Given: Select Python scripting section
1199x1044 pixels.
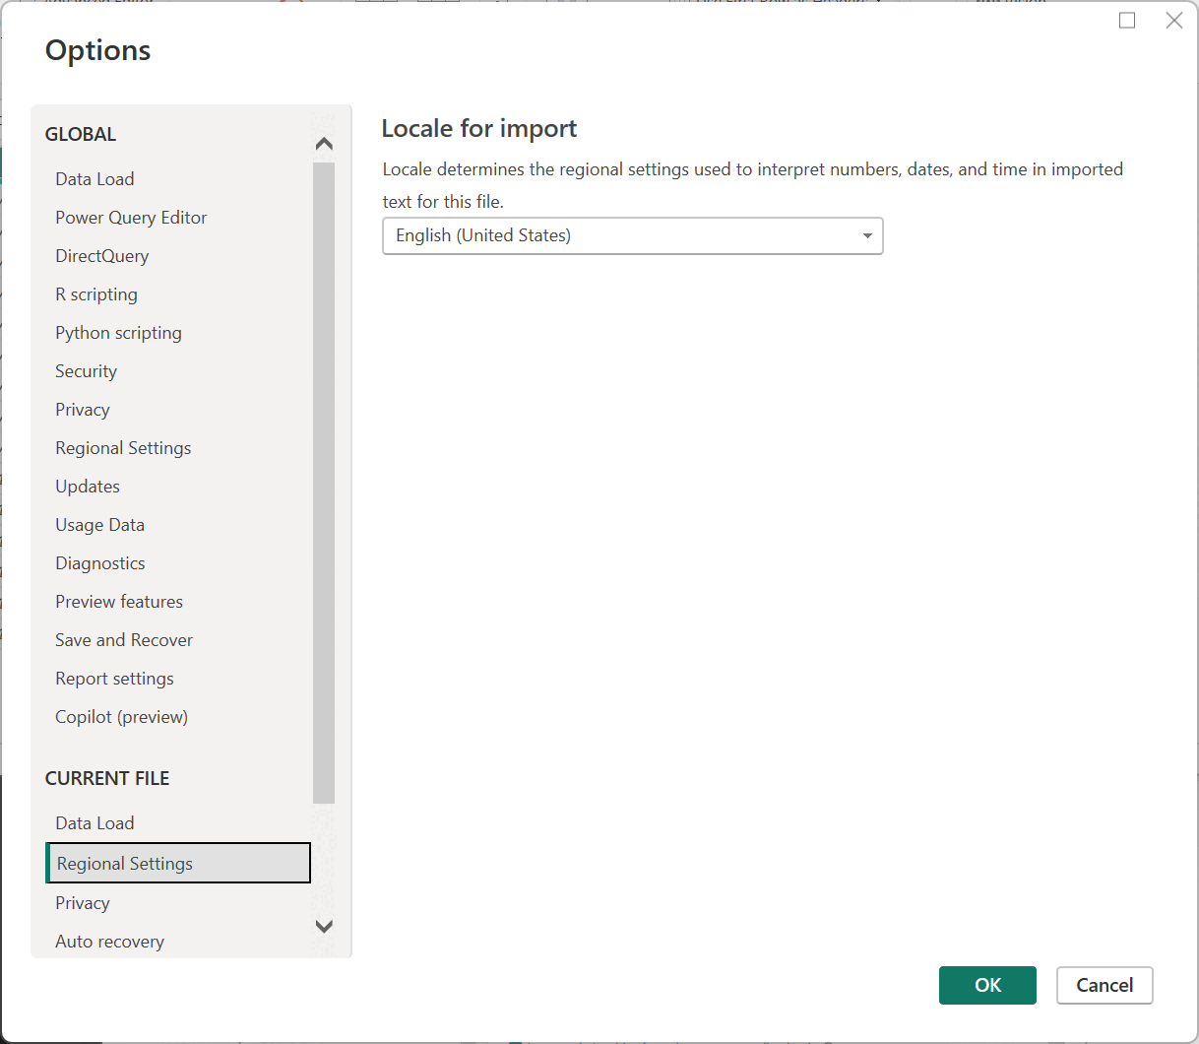Looking at the screenshot, I should click(x=118, y=333).
